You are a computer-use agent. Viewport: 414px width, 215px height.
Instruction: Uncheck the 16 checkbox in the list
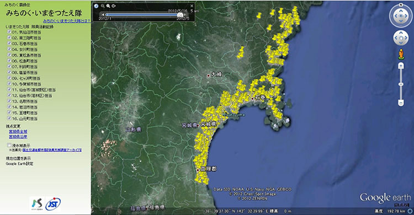tap(9, 119)
